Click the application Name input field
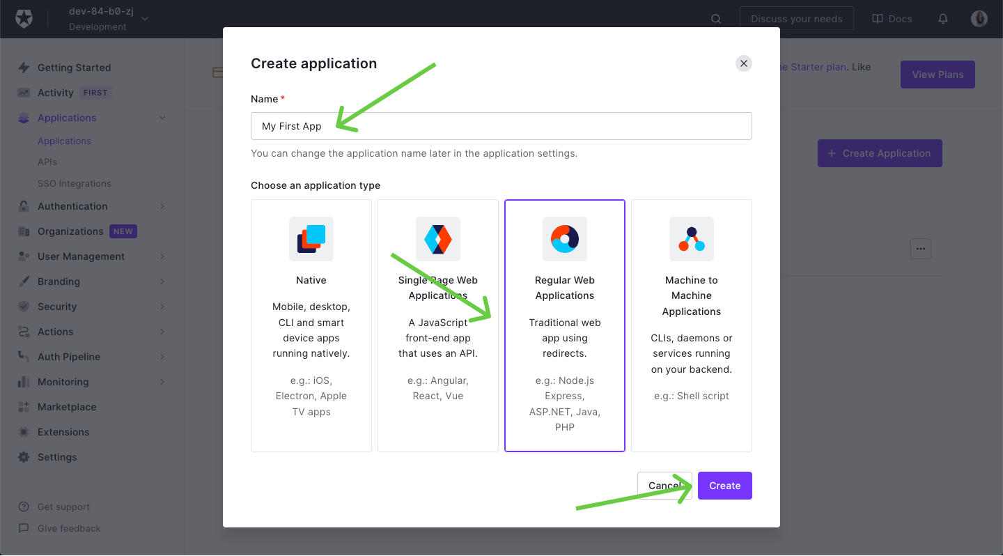1003x556 pixels. point(501,126)
